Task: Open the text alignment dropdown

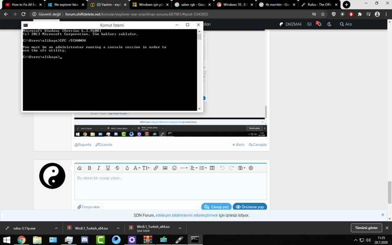Action: click(x=194, y=168)
